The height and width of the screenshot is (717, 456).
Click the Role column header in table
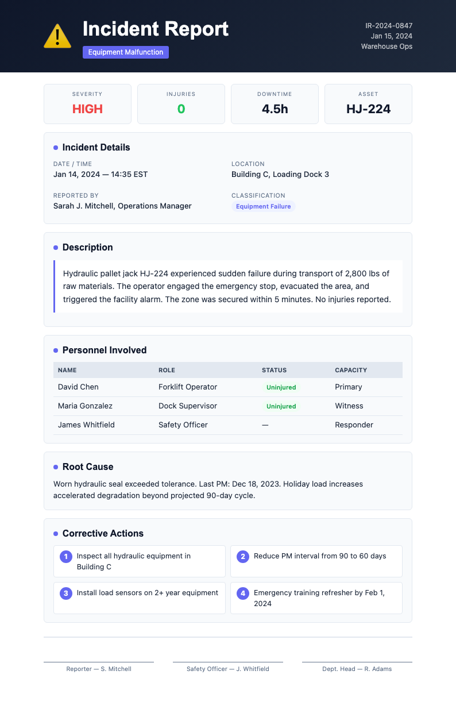(167, 370)
